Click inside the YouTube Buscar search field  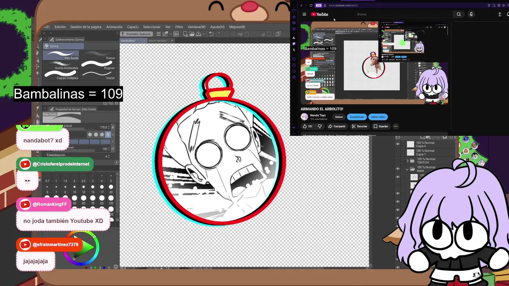[x=404, y=14]
